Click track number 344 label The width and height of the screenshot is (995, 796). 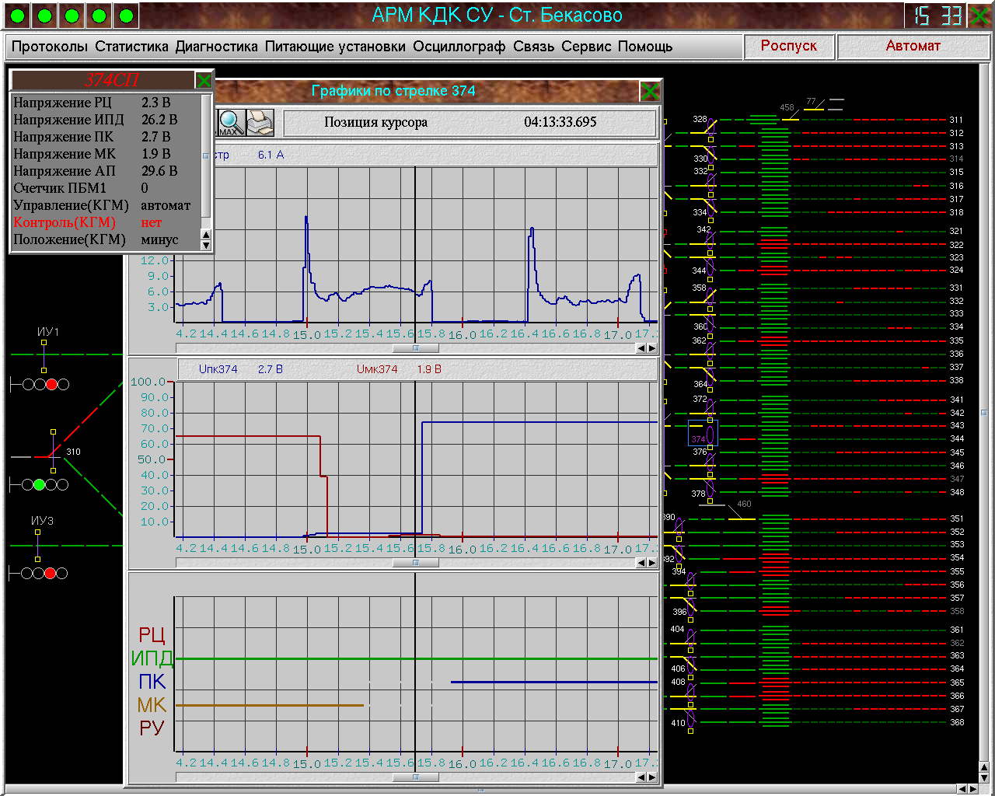point(957,438)
